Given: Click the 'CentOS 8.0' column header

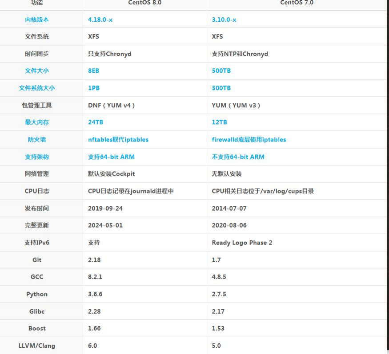Looking at the screenshot, I should tap(144, 3).
